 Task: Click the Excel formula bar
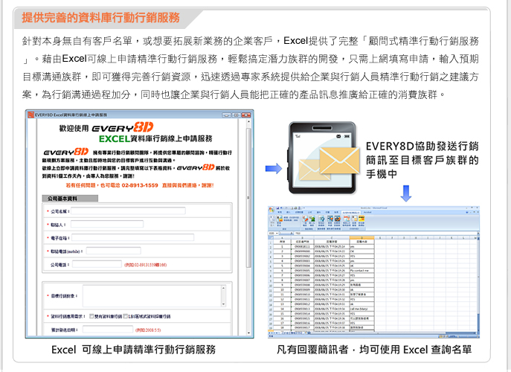point(386,234)
